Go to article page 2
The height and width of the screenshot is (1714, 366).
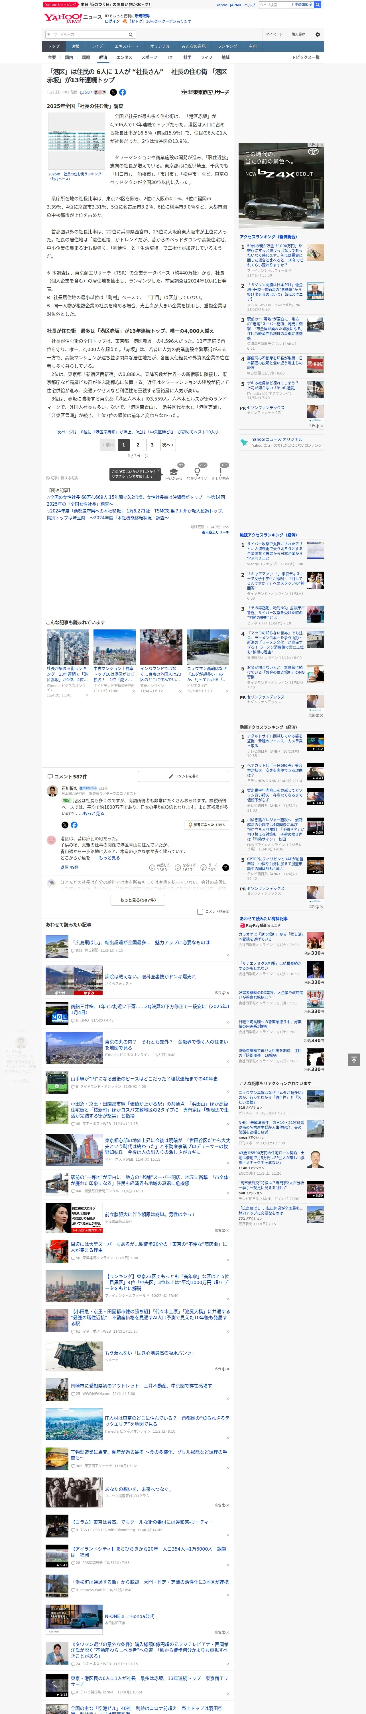pos(138,445)
